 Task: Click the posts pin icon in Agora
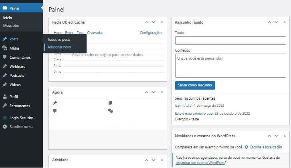[x=55, y=103]
